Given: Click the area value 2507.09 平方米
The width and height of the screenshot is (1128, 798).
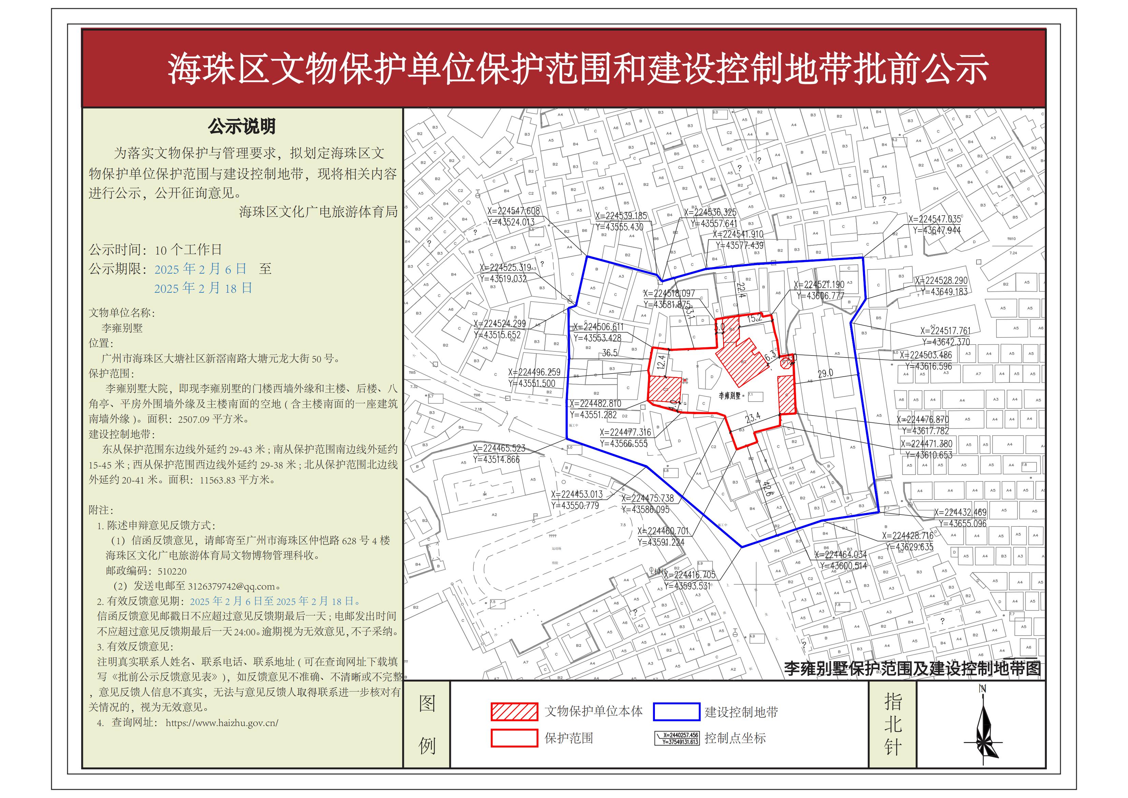Looking at the screenshot, I should 214,419.
